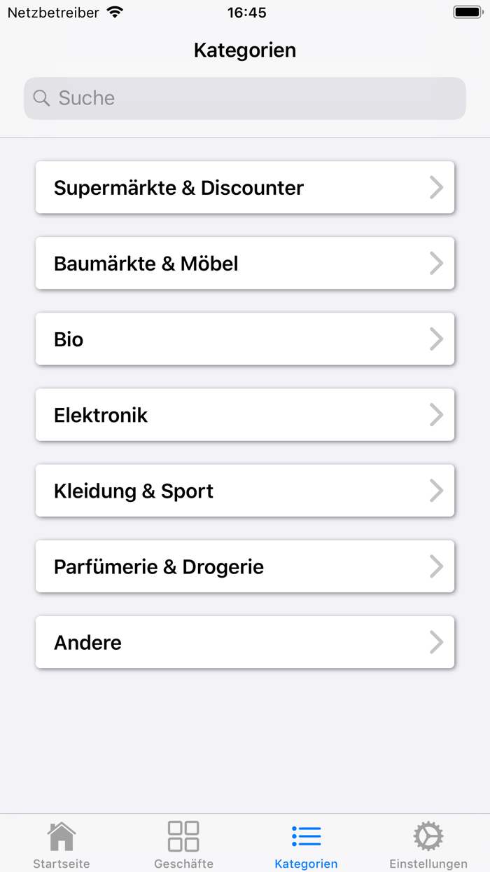Tap the Geschäfte grid icon
490x872 pixels.
[183, 836]
